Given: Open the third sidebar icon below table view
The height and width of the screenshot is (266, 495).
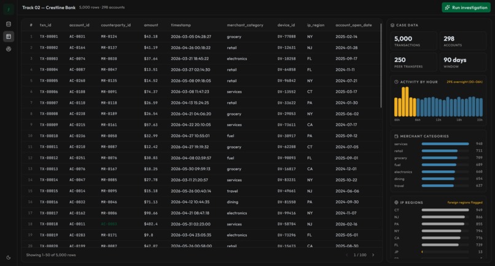Looking at the screenshot, I should [x=9, y=49].
